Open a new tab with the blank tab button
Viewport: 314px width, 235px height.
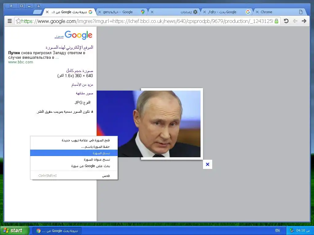pyautogui.click(x=37, y=12)
